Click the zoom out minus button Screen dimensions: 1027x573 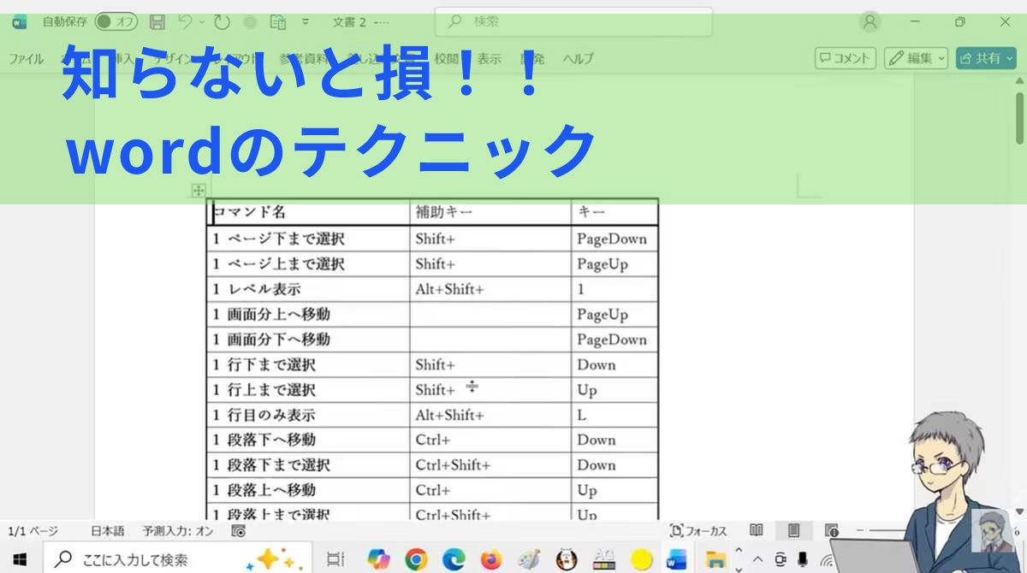(861, 531)
